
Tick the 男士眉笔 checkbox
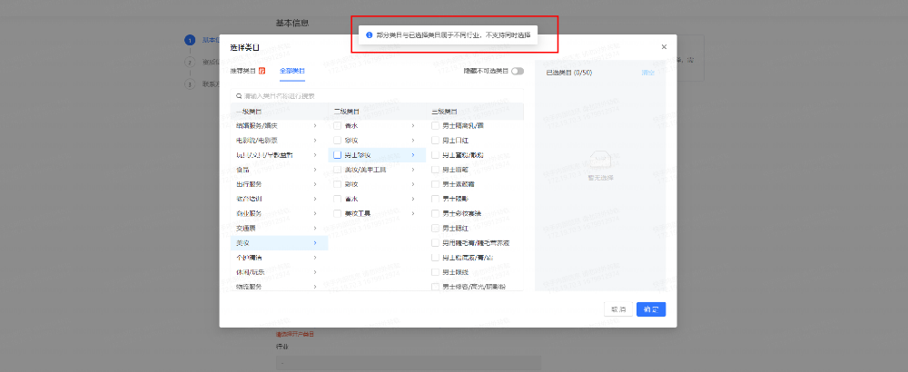(x=436, y=170)
